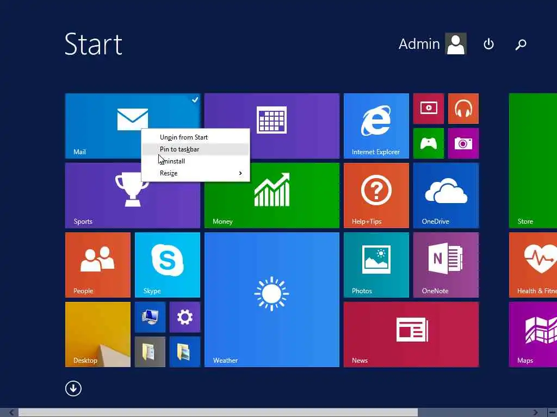Open the News tile

tap(411, 334)
